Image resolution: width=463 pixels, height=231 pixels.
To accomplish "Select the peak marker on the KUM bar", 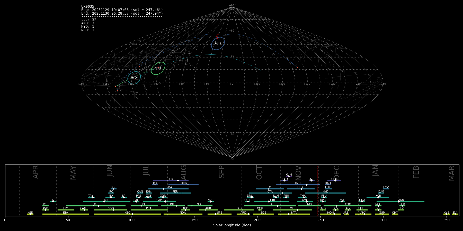I will coord(289,176).
